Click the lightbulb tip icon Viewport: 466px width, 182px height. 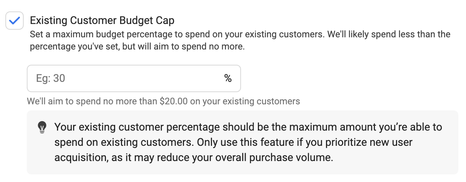click(42, 127)
